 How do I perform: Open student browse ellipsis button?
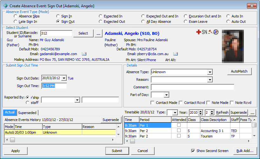(98, 34)
